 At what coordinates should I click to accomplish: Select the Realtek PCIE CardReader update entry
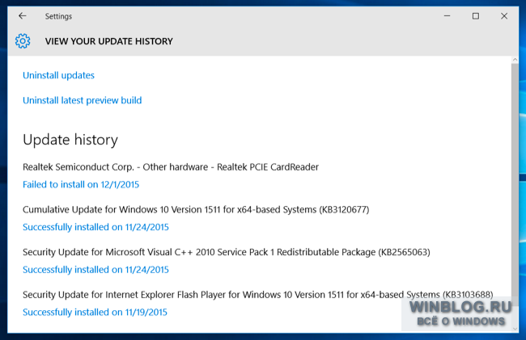(171, 166)
